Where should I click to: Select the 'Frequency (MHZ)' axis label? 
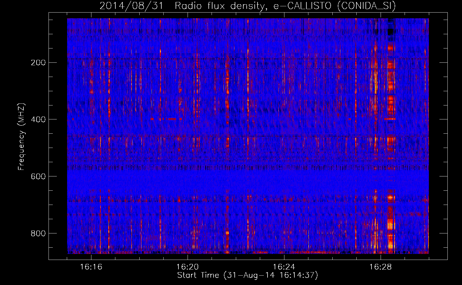[21, 137]
